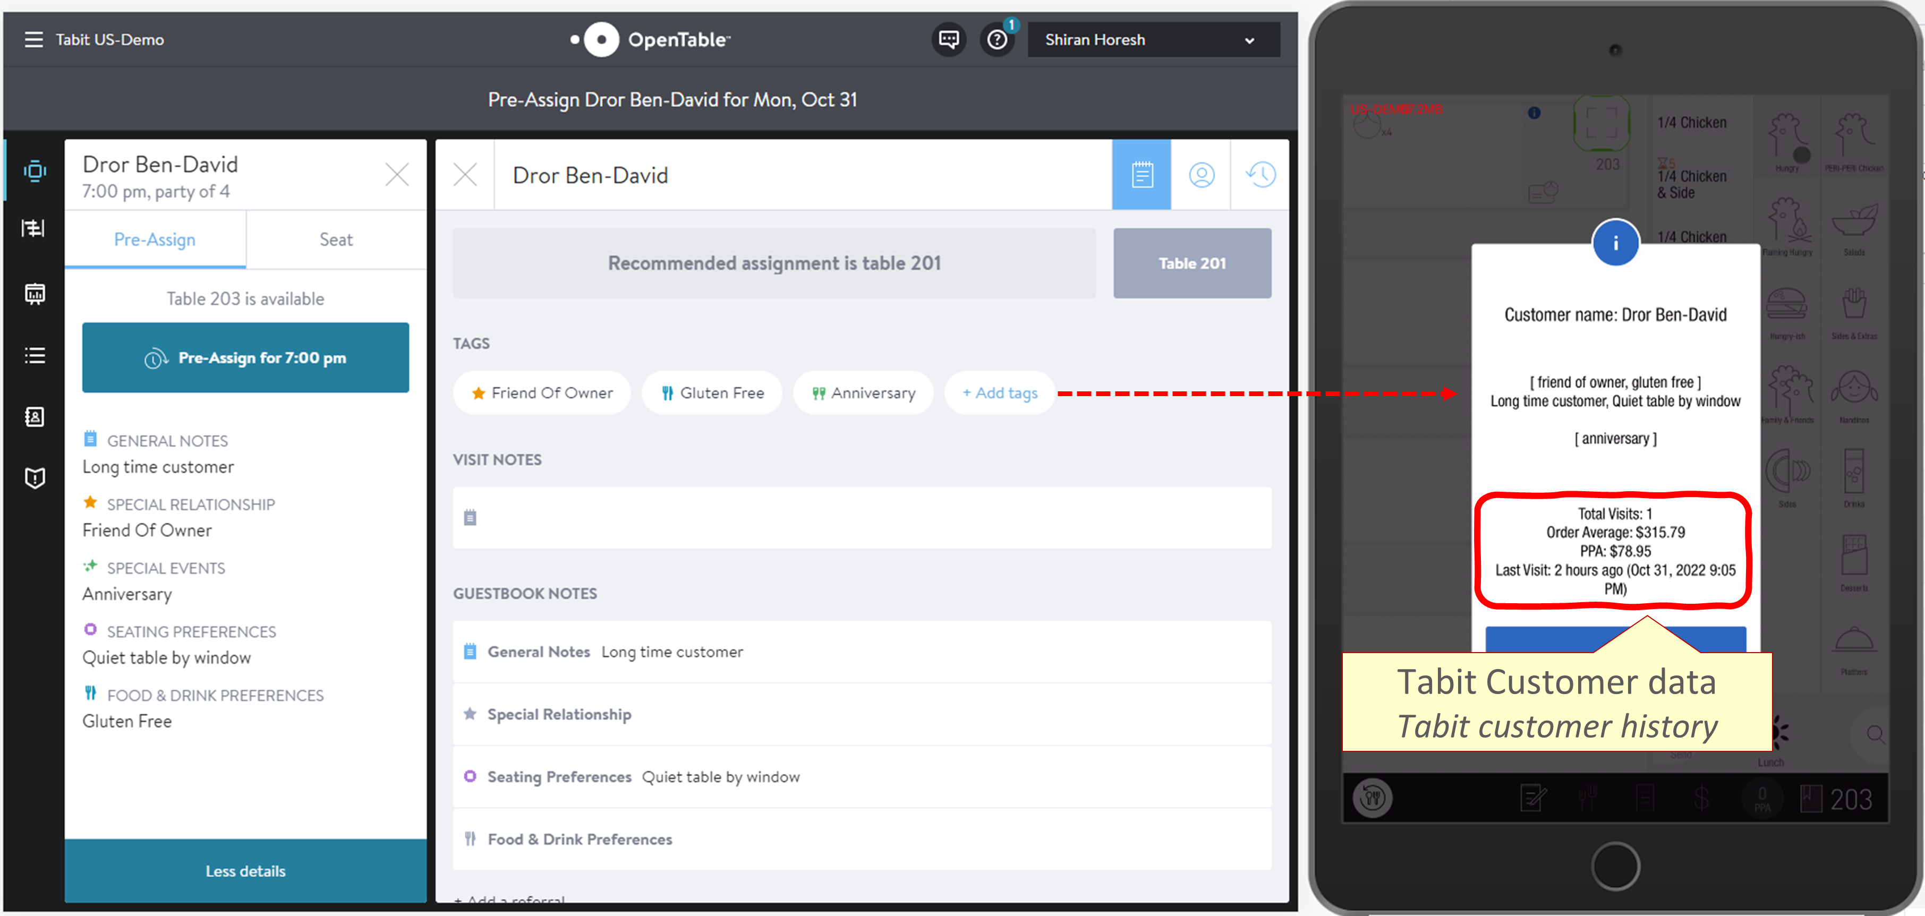This screenshot has height=916, width=1925.
Task: Open the guestbook contacts icon in sidebar
Action: [35, 417]
